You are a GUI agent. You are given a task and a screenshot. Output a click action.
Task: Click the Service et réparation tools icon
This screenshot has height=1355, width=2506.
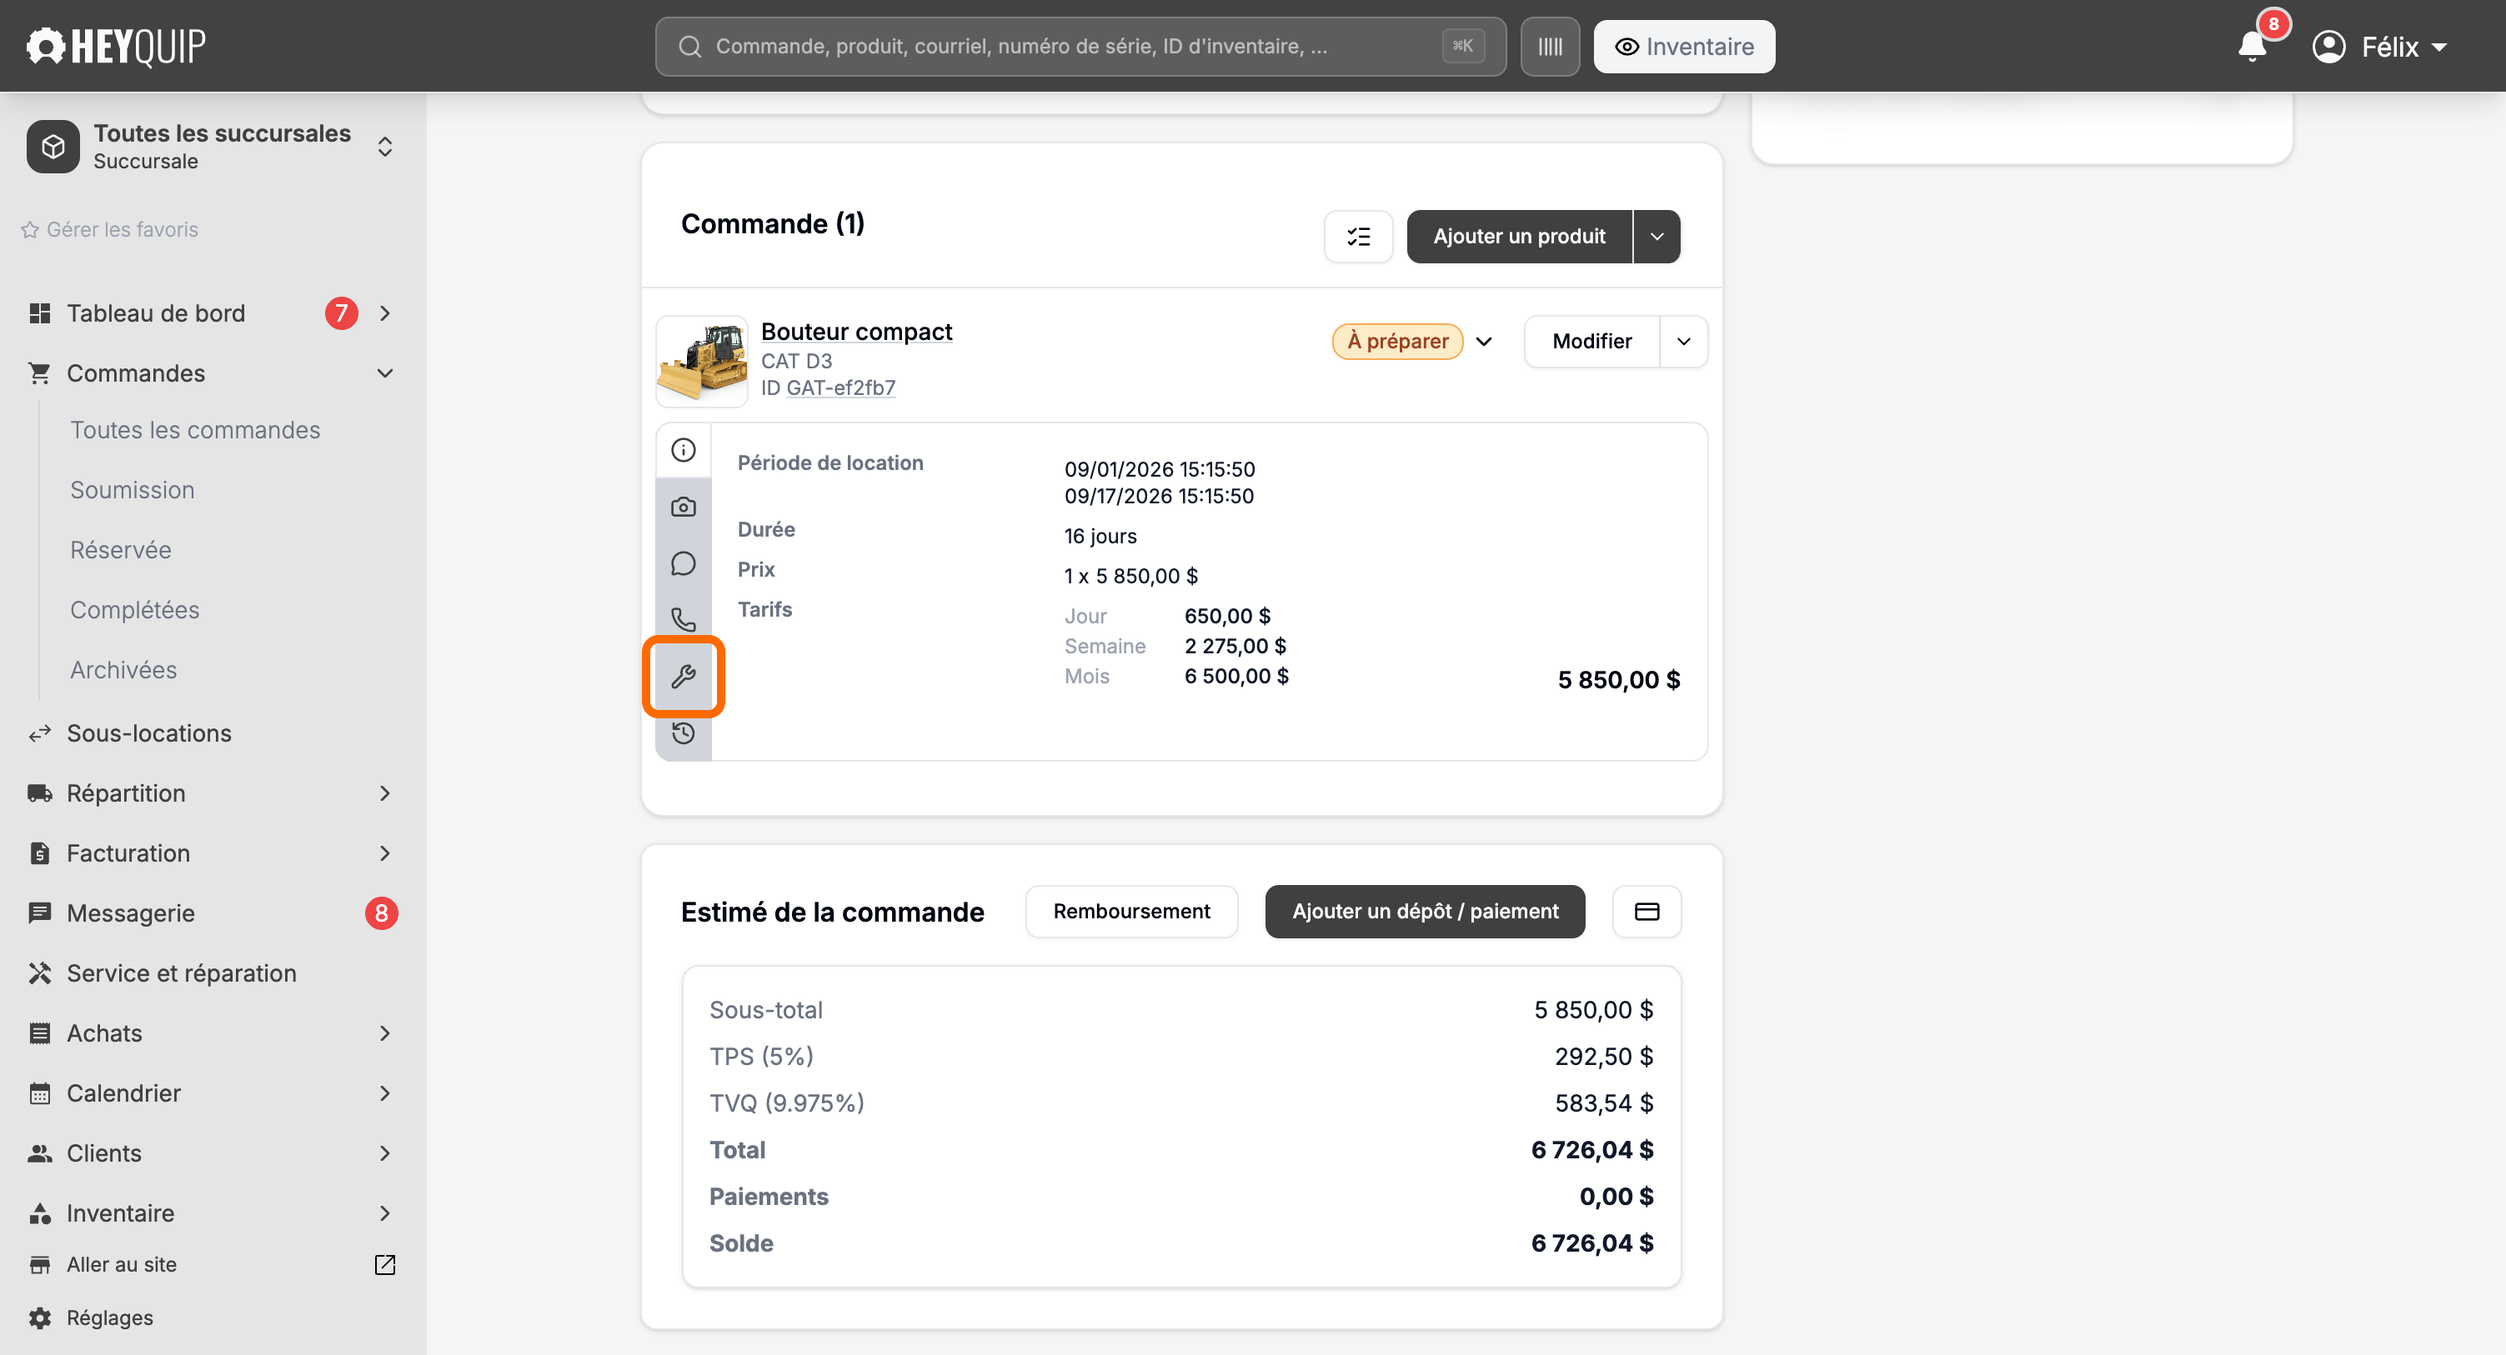tap(40, 973)
